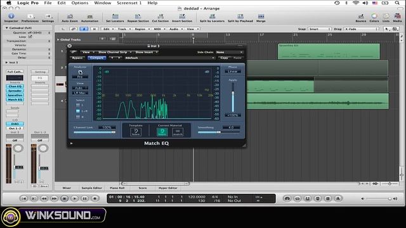Toggle the Compare button in Match EQ
The width and height of the screenshot is (406, 228).
(97, 58)
